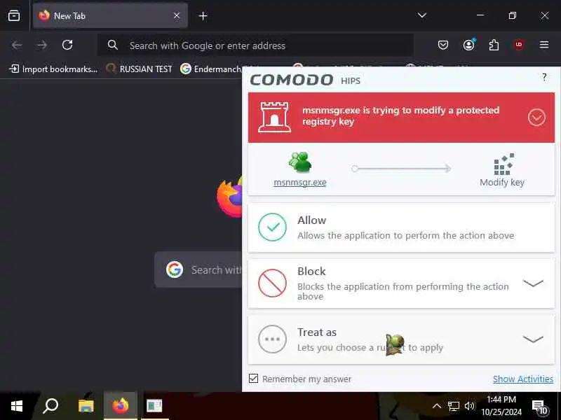Show hidden system tray icons
Screen dimensions: 561x420
pyautogui.click(x=436, y=406)
